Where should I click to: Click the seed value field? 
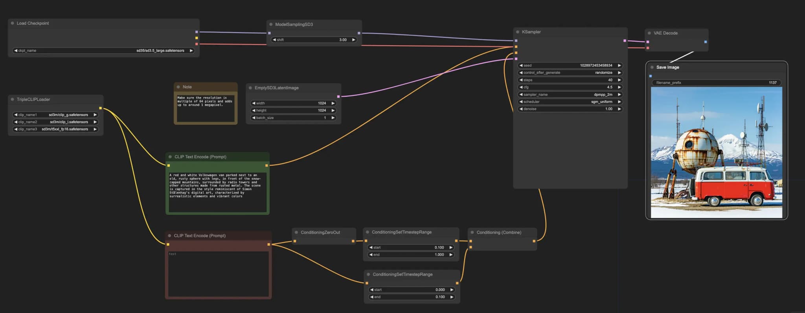click(x=570, y=65)
